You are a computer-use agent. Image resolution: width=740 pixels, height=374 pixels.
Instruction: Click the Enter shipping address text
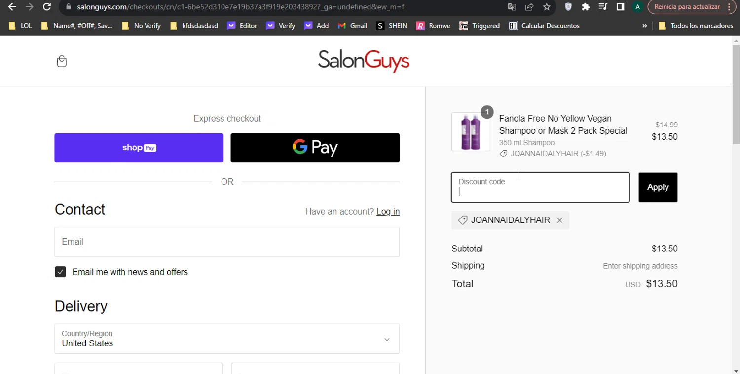click(640, 266)
